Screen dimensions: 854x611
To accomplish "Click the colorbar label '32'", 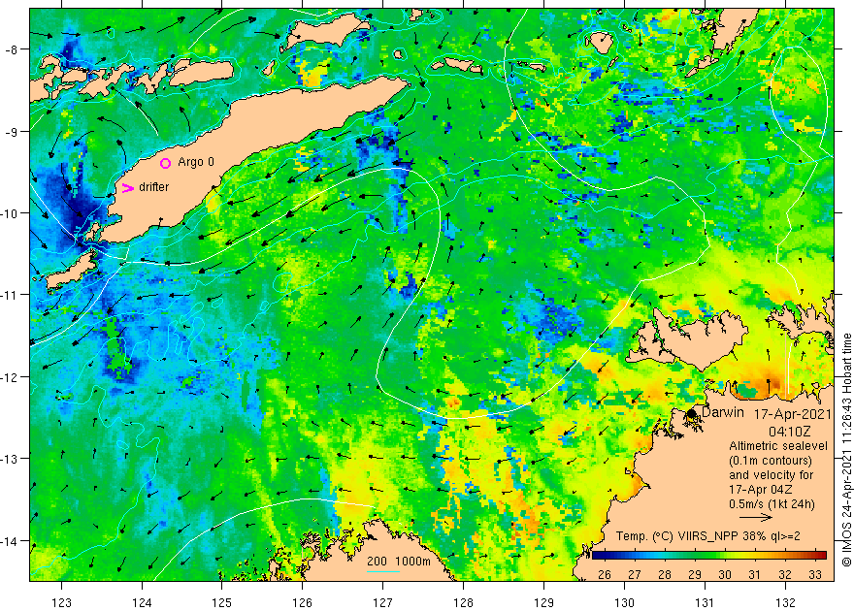I will [784, 574].
